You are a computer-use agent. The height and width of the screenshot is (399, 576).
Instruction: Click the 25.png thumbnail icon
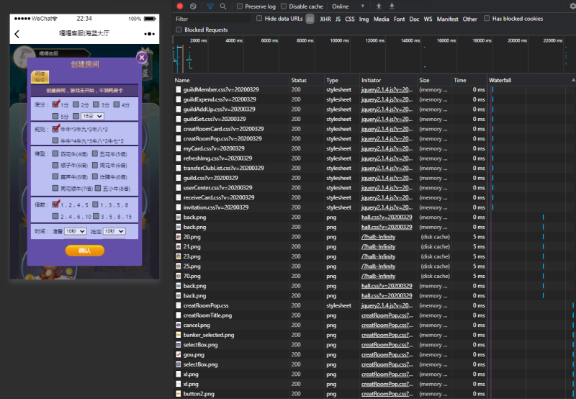tap(179, 266)
